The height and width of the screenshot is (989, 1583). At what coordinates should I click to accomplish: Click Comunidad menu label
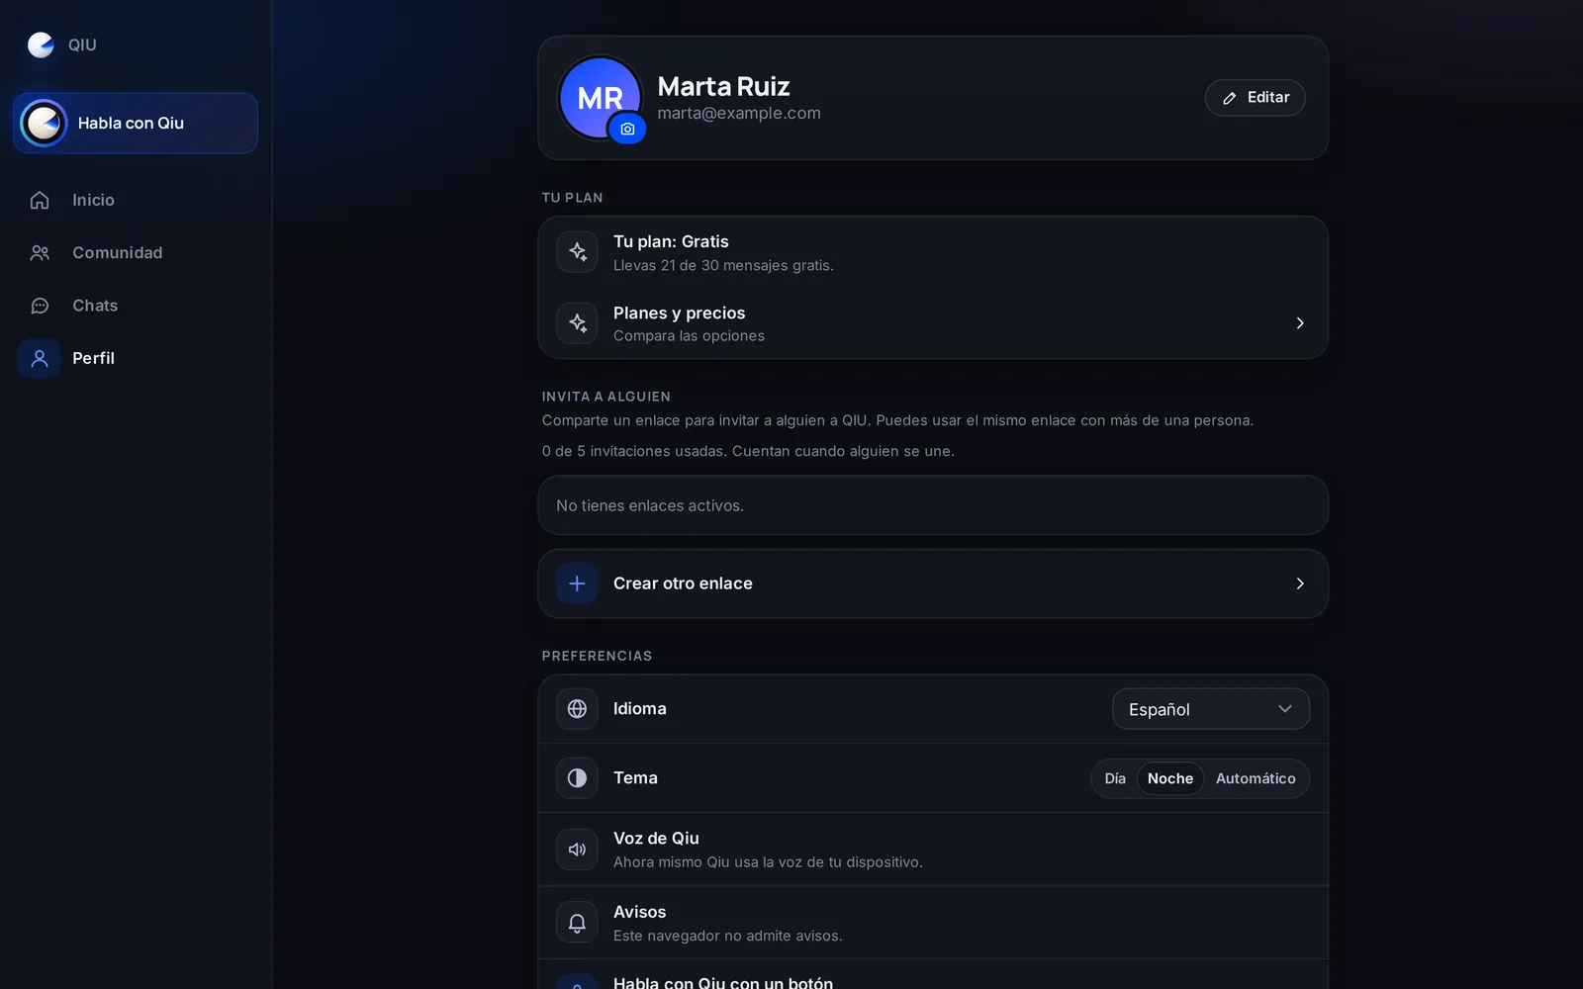(x=117, y=253)
